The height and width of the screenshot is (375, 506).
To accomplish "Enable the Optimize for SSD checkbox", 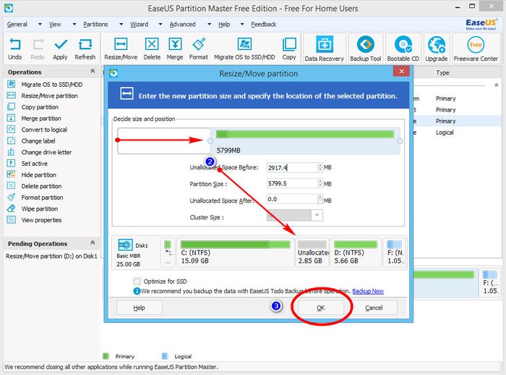I will point(137,281).
